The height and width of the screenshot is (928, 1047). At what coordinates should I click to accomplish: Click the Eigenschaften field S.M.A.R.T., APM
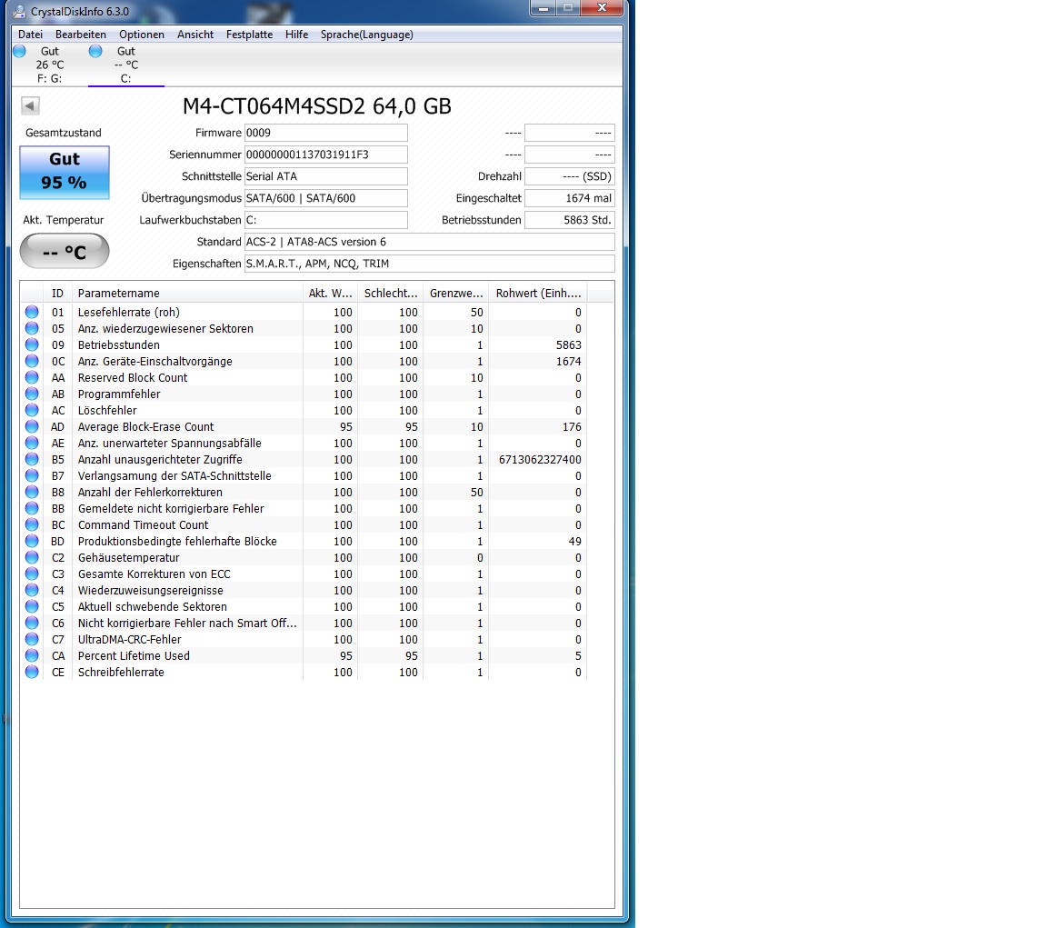[x=429, y=264]
